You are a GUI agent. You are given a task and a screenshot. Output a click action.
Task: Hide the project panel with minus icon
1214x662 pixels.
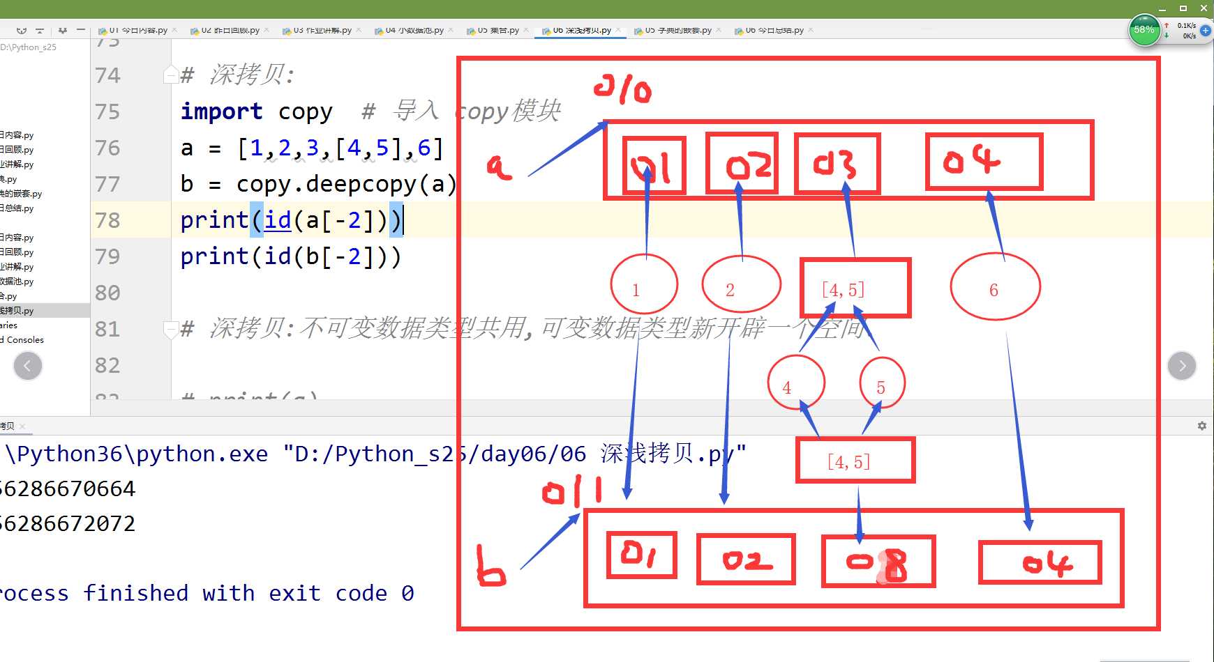pyautogui.click(x=81, y=30)
